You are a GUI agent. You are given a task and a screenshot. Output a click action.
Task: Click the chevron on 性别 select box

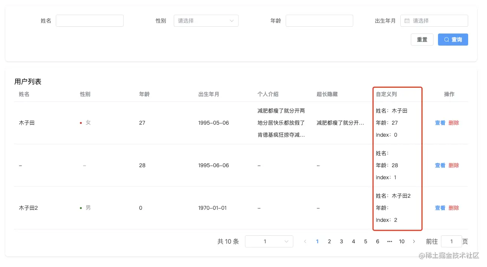coord(231,21)
